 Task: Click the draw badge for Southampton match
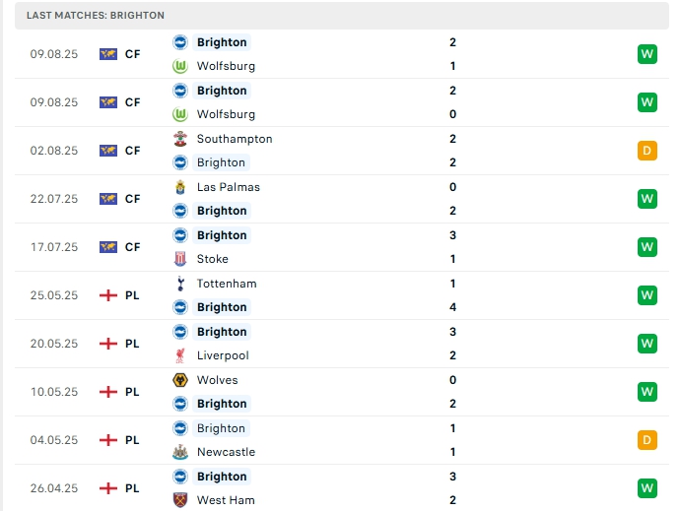tap(646, 151)
